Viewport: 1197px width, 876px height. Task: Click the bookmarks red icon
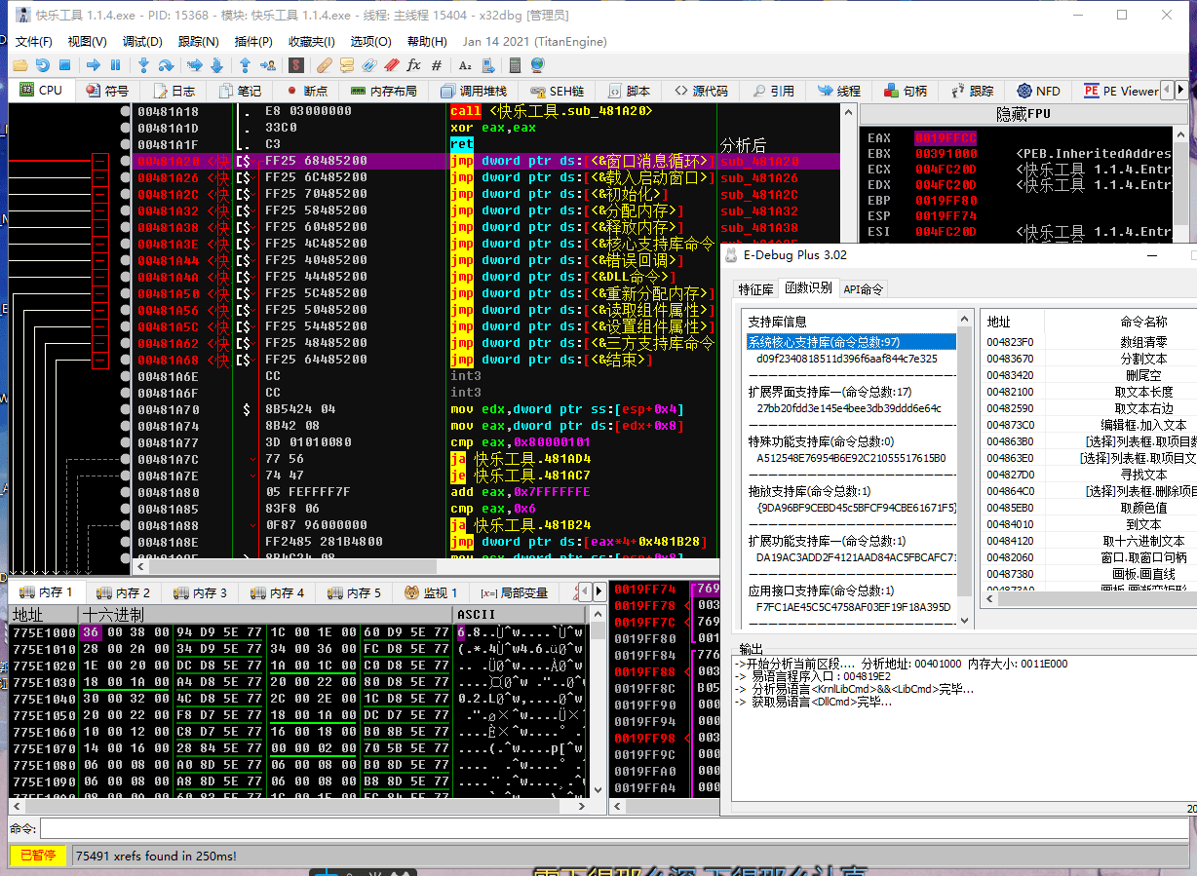point(391,65)
